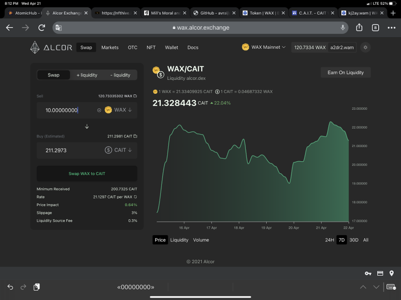
Task: Set chart range to 7D
Action: [x=341, y=240]
